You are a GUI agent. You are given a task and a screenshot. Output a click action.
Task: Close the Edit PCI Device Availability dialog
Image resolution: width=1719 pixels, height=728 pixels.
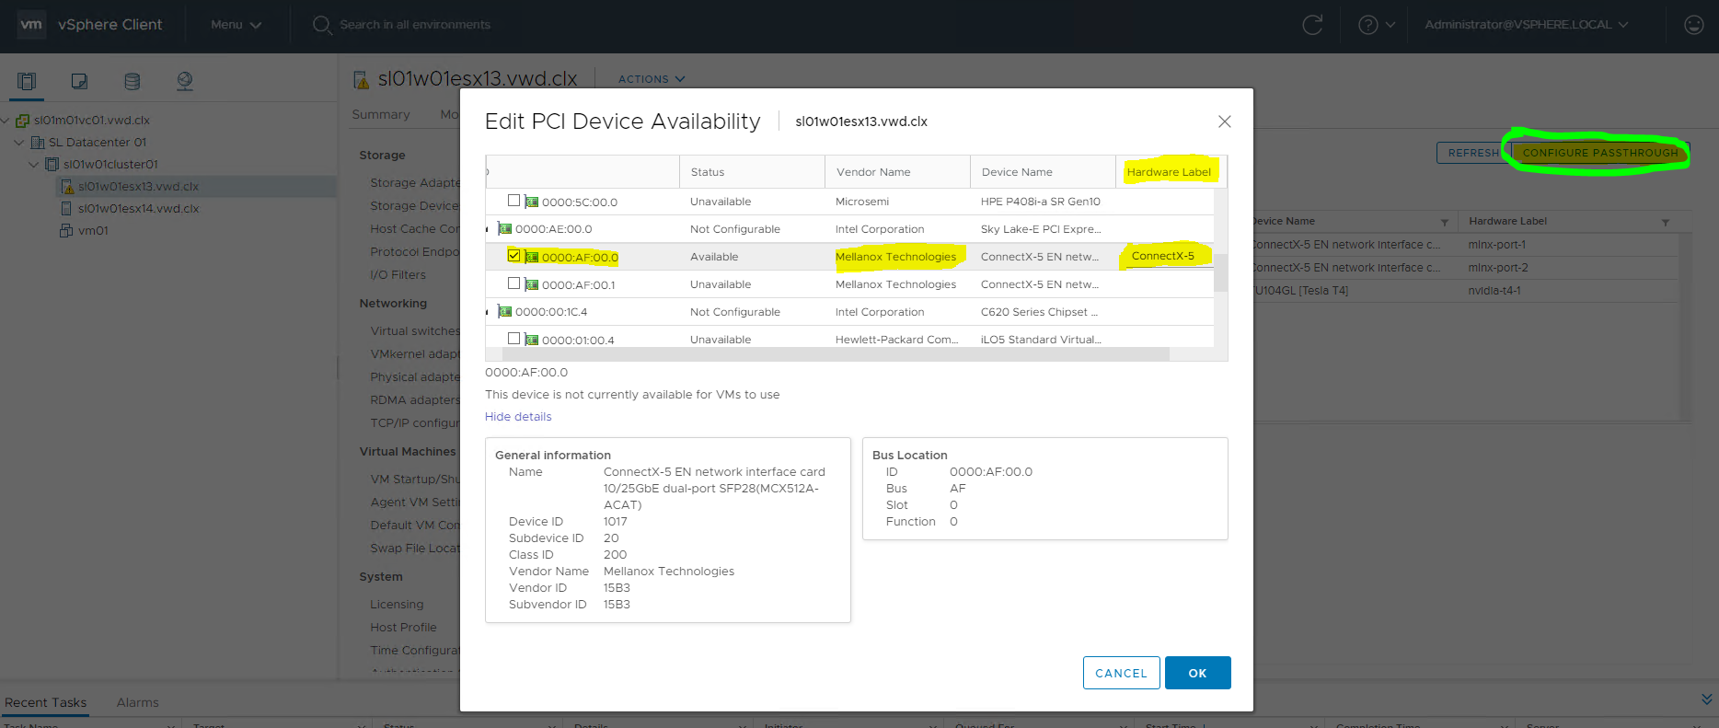coord(1224,121)
